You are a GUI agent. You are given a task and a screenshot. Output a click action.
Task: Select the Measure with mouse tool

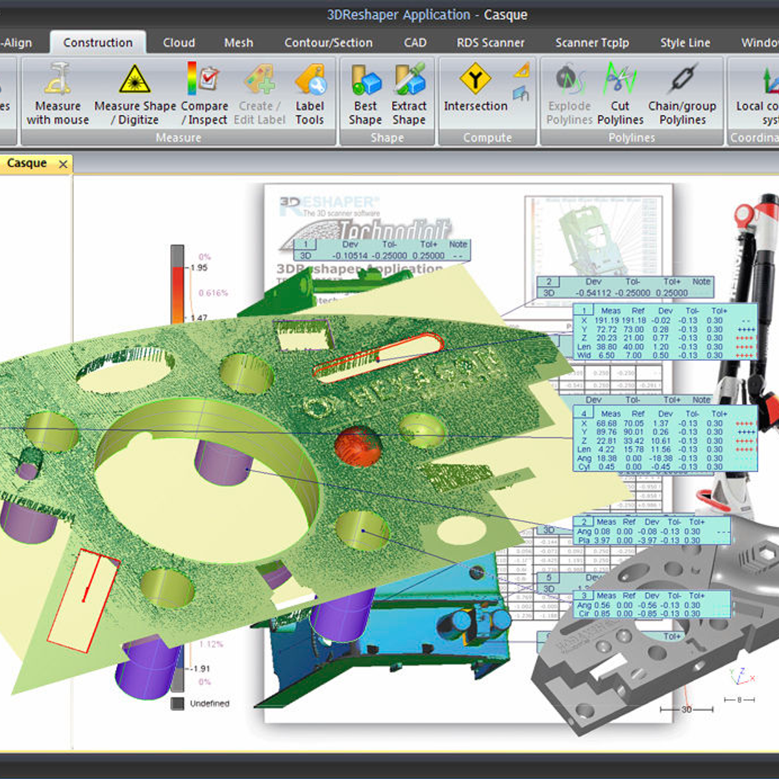(58, 94)
